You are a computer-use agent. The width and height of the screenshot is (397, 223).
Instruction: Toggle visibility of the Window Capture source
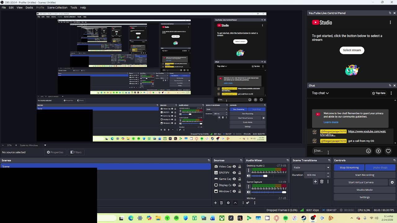coord(234,191)
